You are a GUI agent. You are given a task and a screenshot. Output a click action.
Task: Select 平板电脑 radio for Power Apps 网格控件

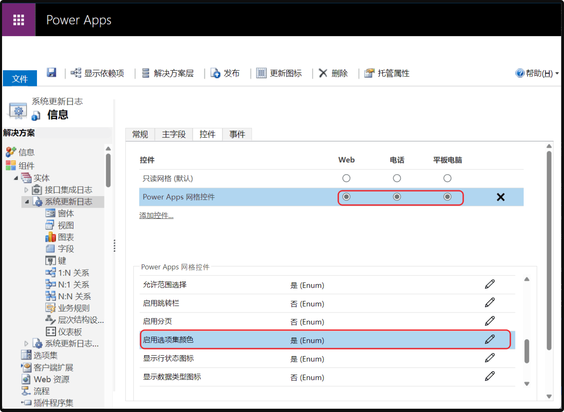click(x=447, y=197)
